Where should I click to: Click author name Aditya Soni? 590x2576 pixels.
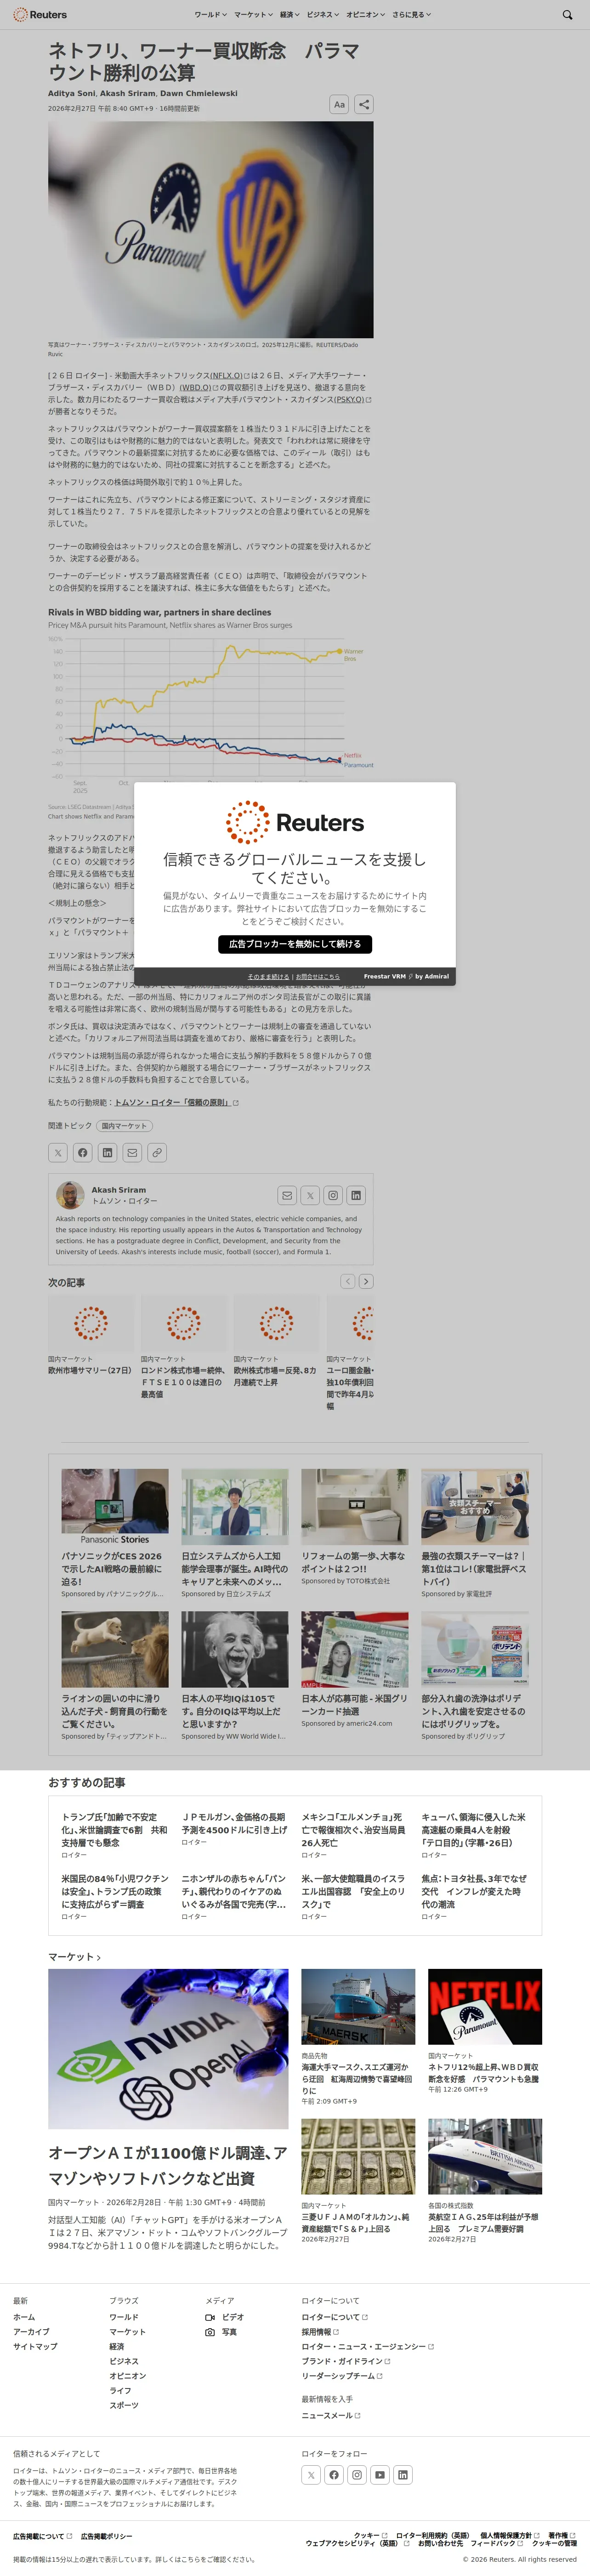(71, 93)
